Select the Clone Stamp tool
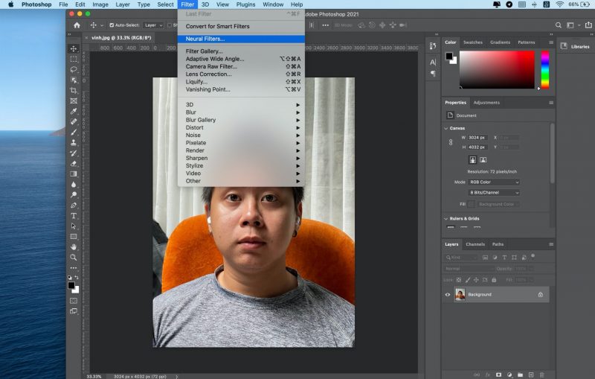Viewport: 595px width, 379px height. (74, 143)
